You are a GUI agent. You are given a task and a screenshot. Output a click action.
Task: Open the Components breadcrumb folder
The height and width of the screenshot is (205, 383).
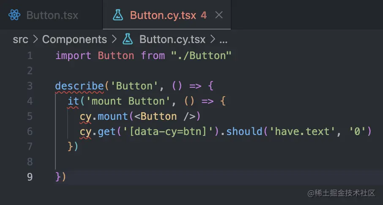(74, 39)
